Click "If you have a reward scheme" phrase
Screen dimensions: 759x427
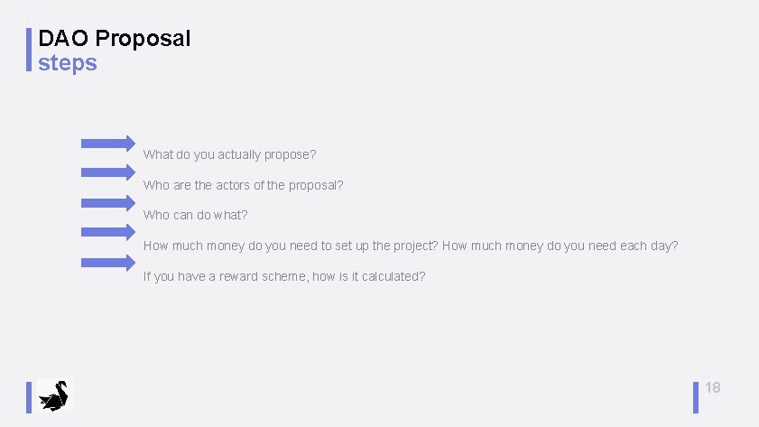point(226,276)
